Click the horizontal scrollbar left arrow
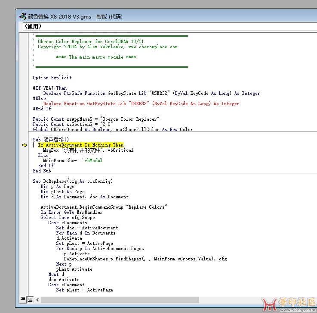The height and width of the screenshot is (313, 317). pyautogui.click(x=37, y=300)
